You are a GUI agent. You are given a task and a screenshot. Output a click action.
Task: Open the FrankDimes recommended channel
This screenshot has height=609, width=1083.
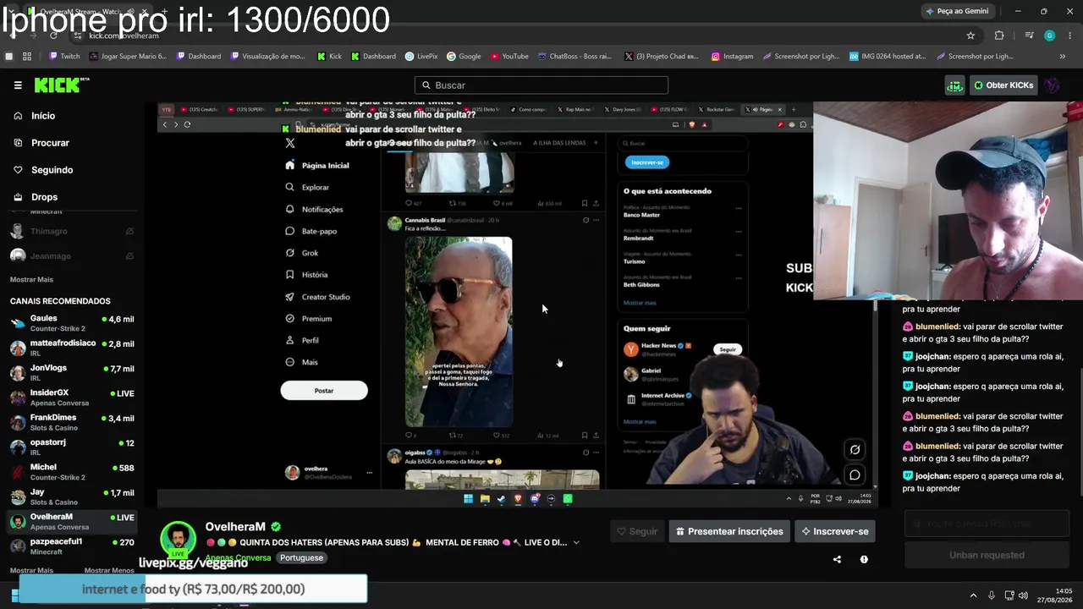point(72,421)
